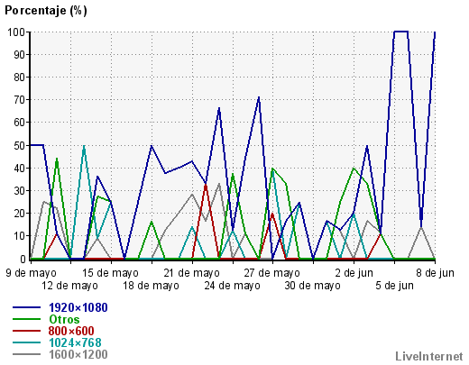Click the 80 value on y-axis
The height and width of the screenshot is (365, 469).
click(x=20, y=78)
